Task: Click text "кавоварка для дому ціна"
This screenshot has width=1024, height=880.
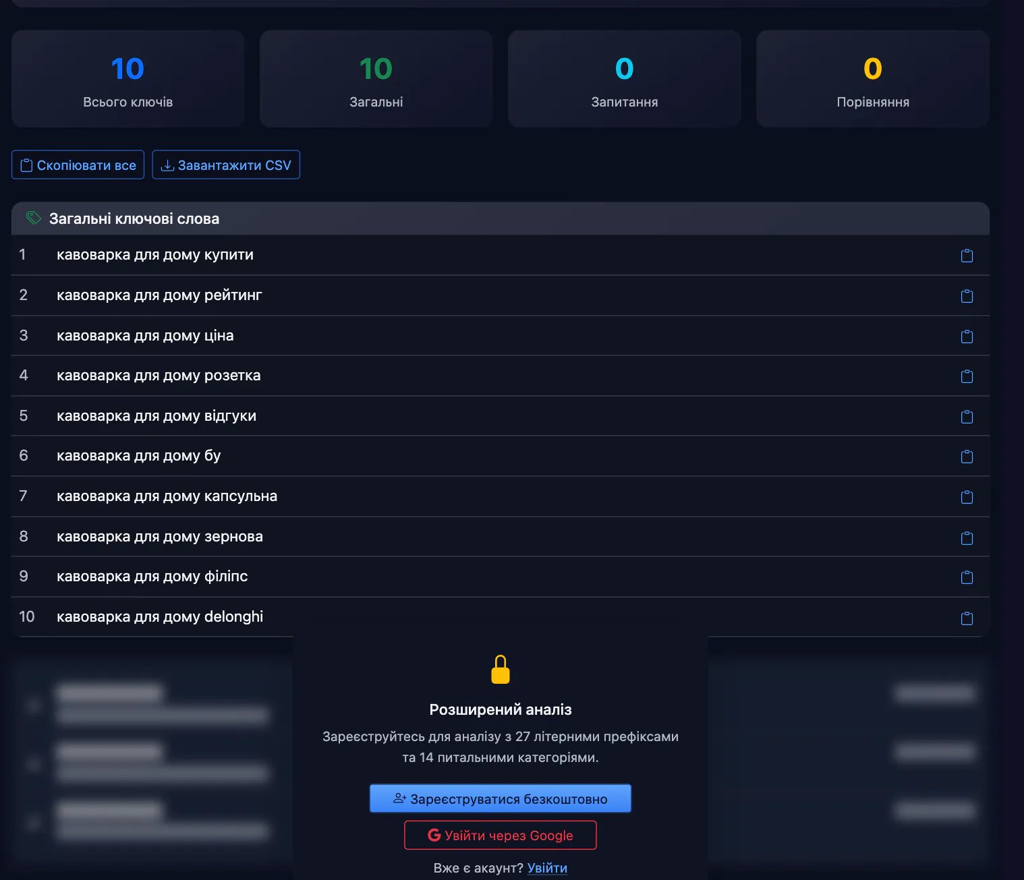Action: [145, 336]
